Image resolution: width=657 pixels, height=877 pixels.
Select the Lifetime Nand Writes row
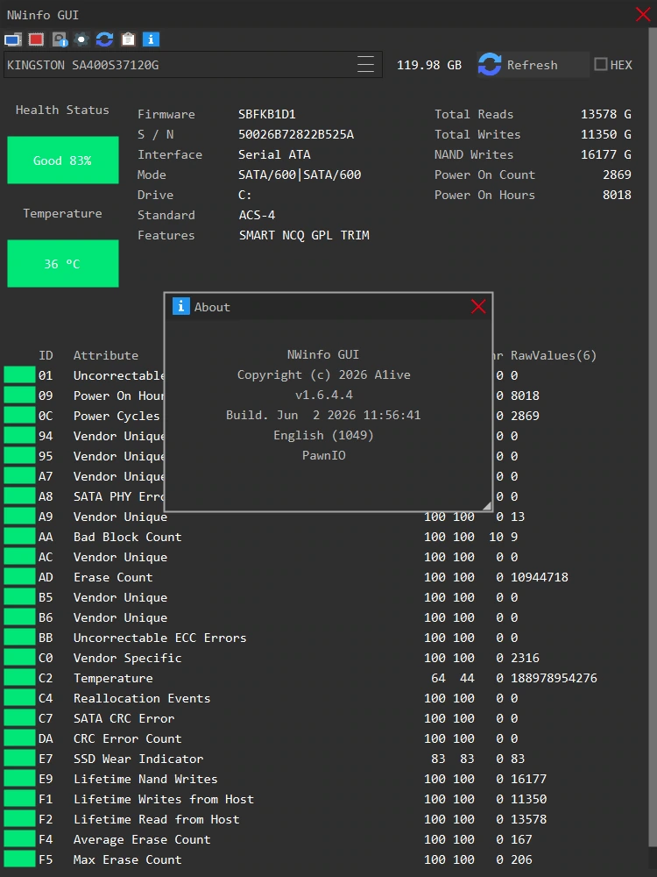(x=324, y=779)
